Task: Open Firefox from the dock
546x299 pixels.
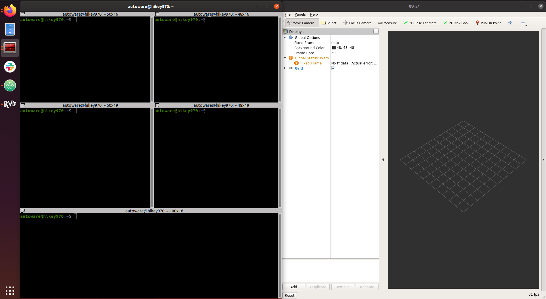Action: [10, 11]
